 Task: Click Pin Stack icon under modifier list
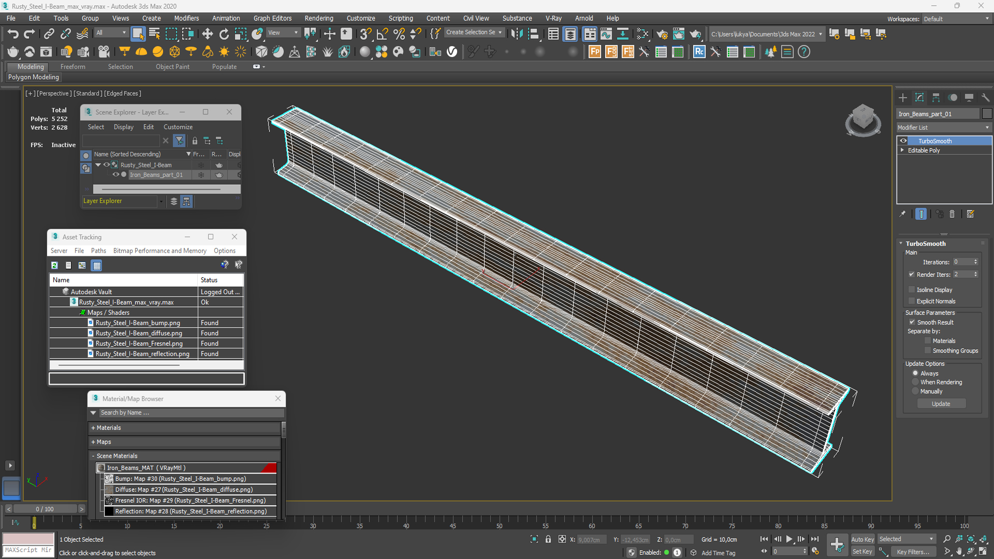pos(903,214)
